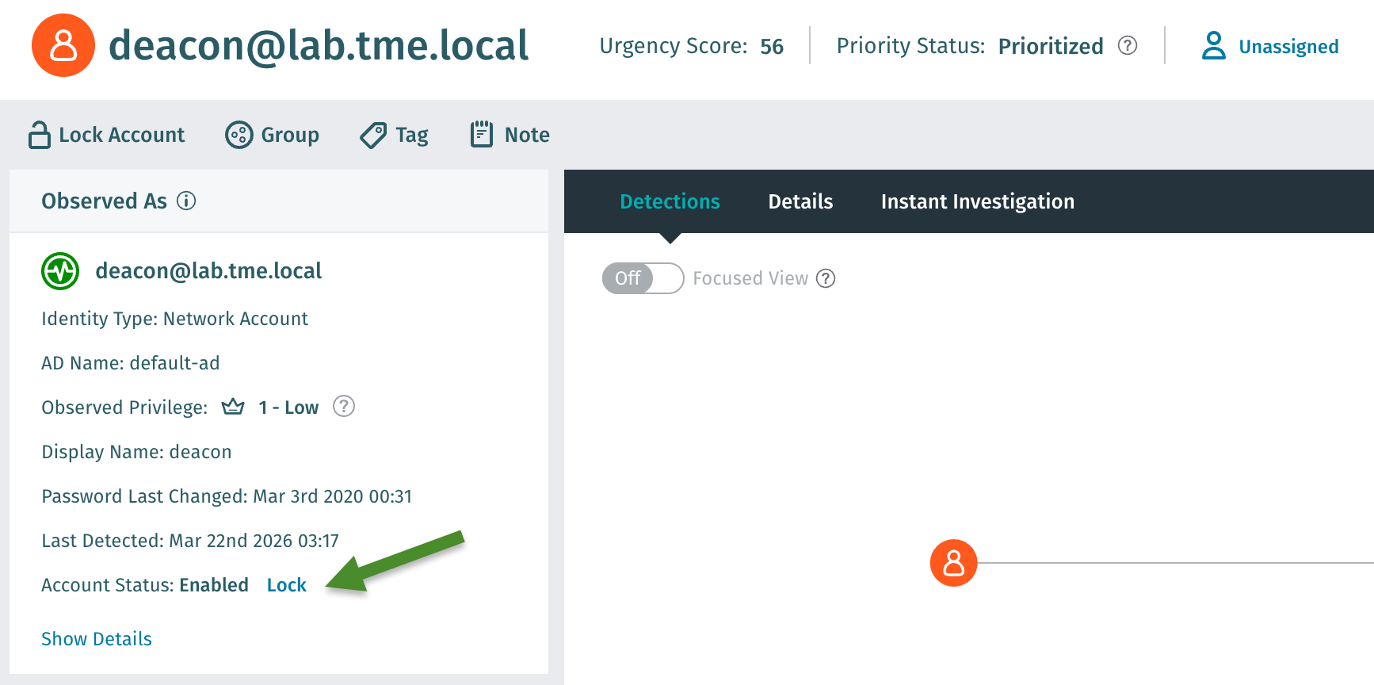This screenshot has width=1374, height=685.
Task: Expand the account info with Show Details
Action: 97,639
